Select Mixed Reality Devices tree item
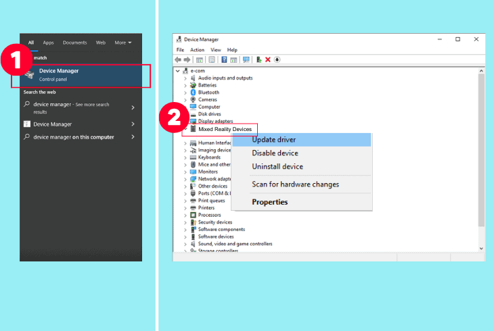The image size is (494, 331). (x=225, y=129)
